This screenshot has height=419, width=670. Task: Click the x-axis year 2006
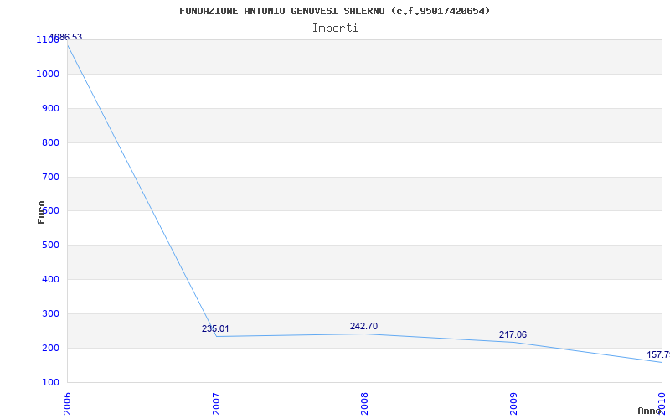click(x=68, y=404)
